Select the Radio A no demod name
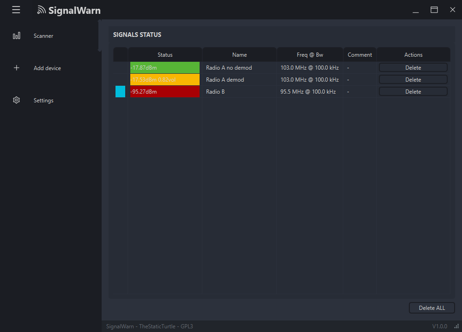The image size is (462, 332). (x=229, y=68)
